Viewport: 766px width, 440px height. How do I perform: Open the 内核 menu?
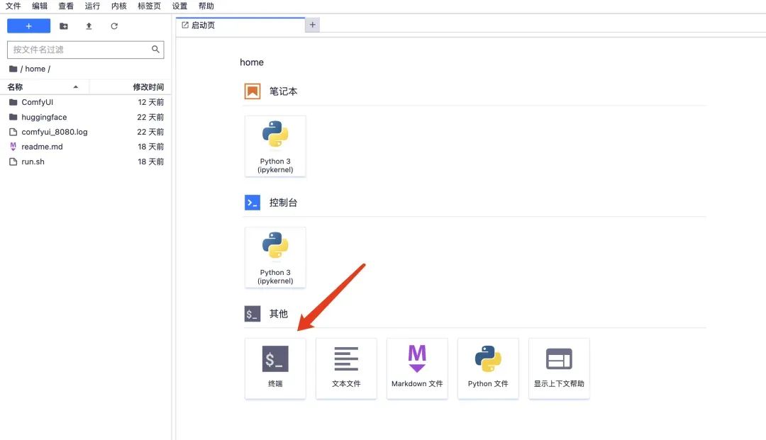click(x=118, y=6)
